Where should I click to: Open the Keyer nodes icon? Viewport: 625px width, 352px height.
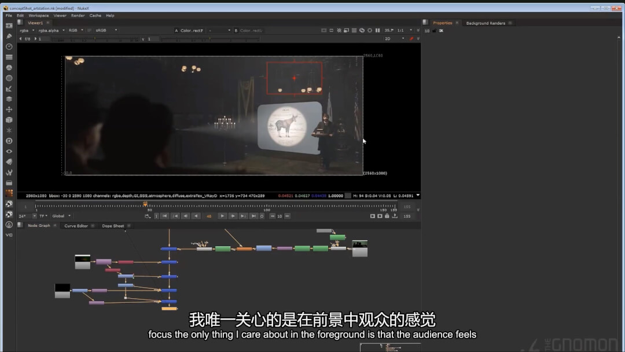pos(9,89)
